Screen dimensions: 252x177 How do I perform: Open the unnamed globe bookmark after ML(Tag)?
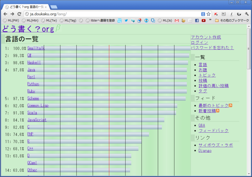point(81,20)
